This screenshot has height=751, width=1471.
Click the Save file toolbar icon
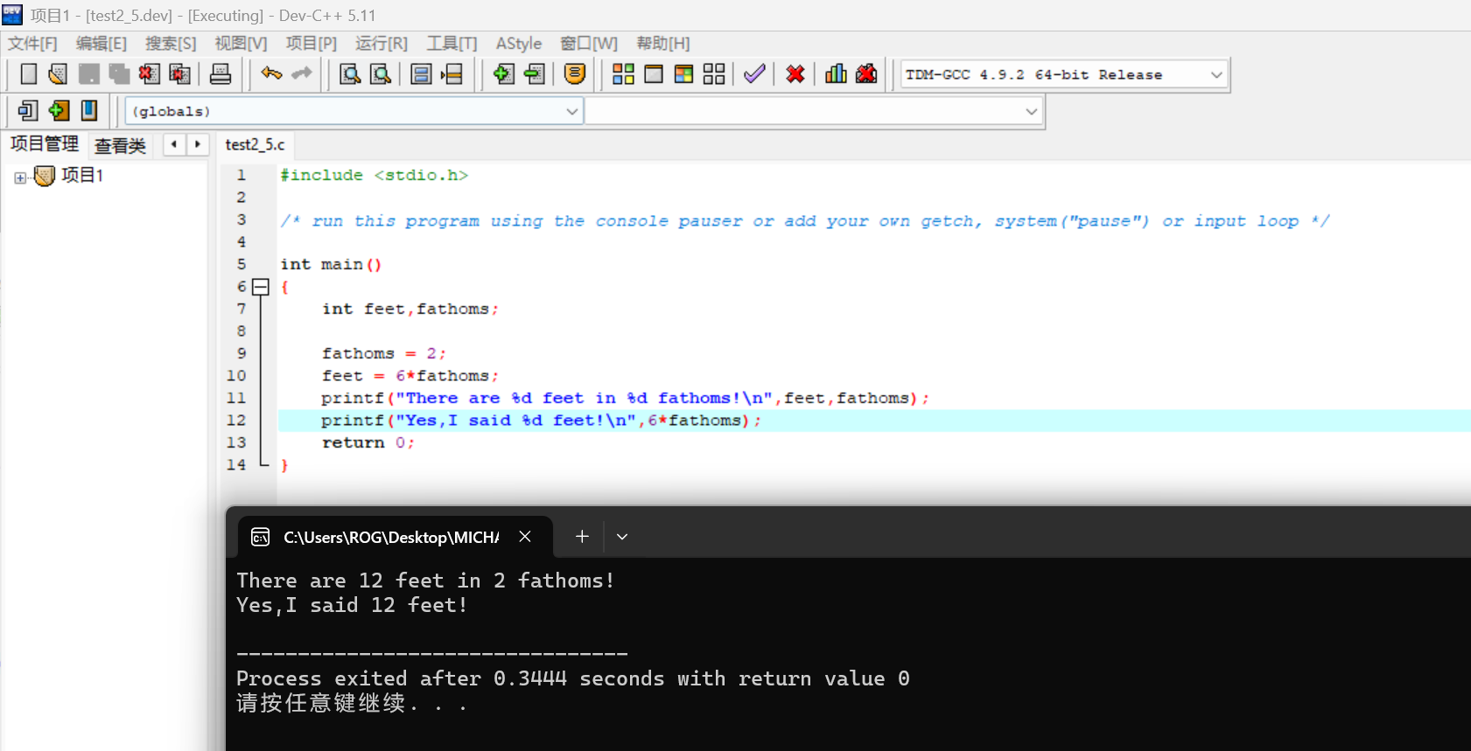(88, 74)
